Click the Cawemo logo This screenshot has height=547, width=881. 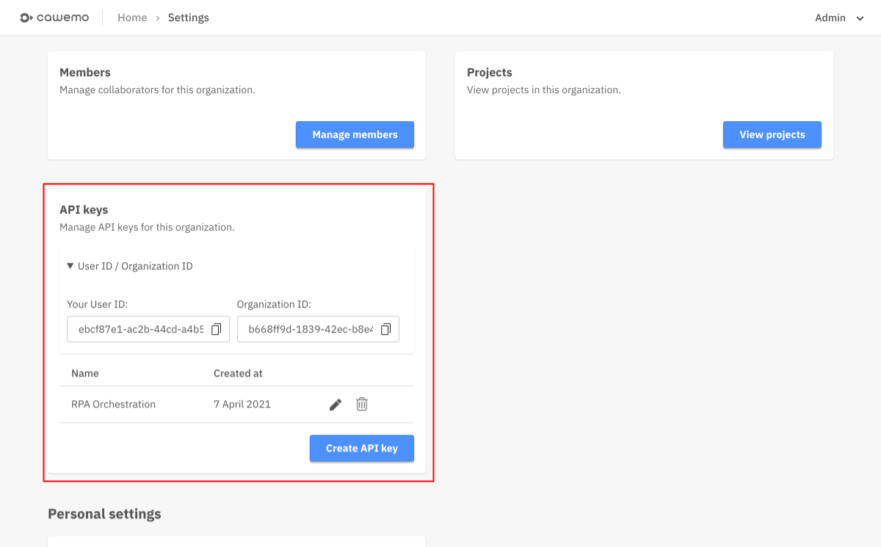pyautogui.click(x=54, y=18)
